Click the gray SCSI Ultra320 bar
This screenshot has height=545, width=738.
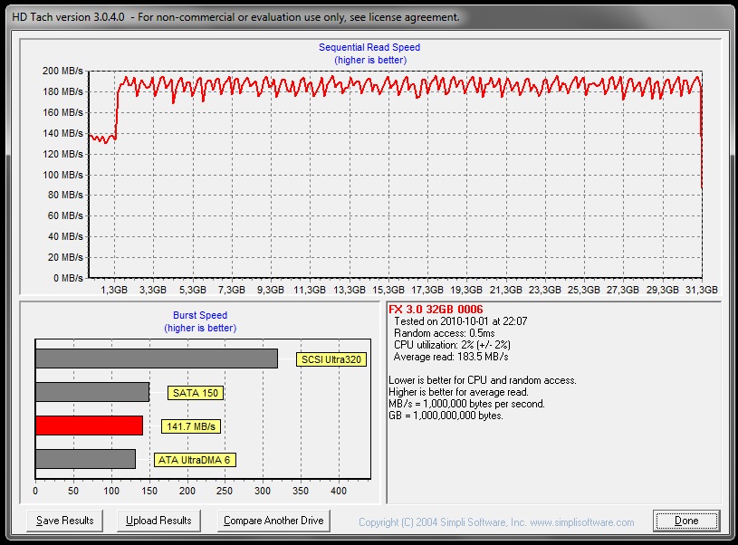(156, 359)
